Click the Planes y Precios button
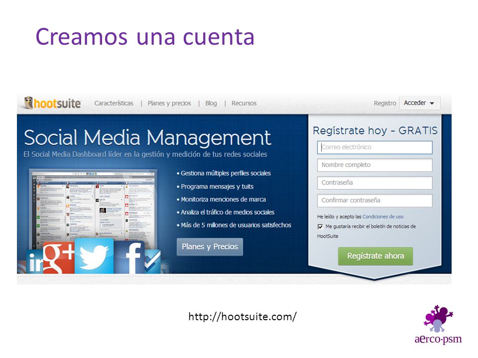Image resolution: width=478 pixels, height=358 pixels. 210,247
